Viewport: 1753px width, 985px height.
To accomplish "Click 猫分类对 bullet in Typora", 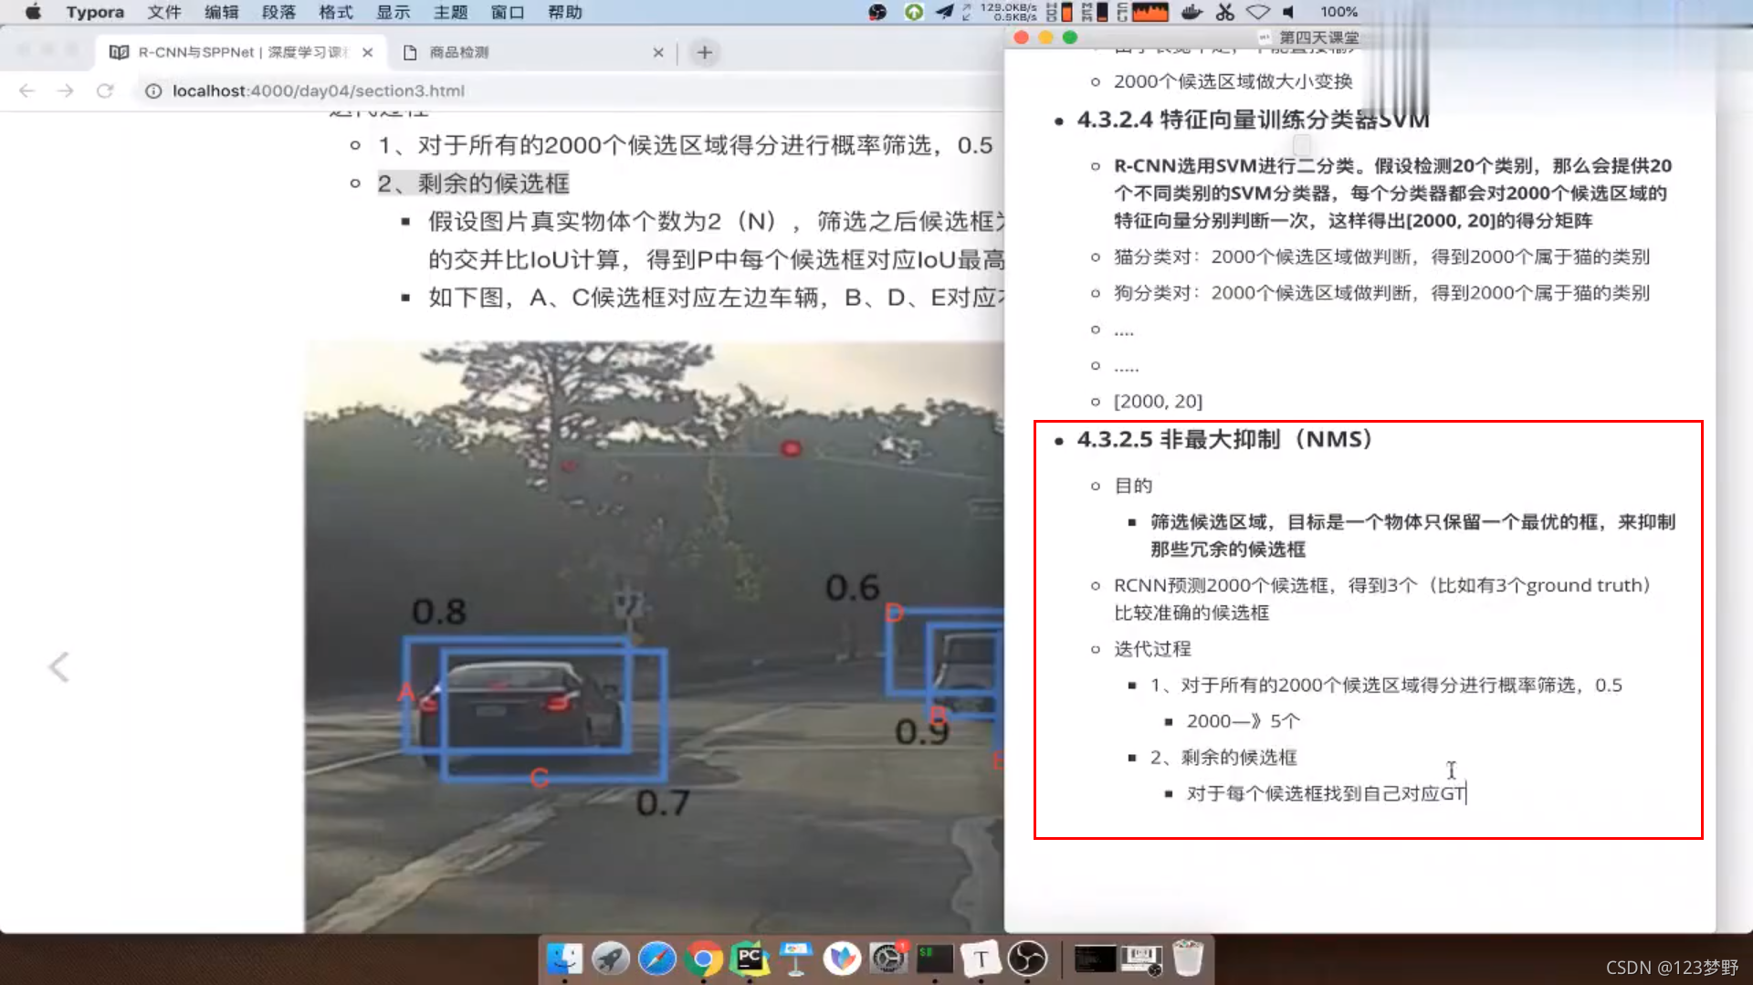I will 1381,257.
